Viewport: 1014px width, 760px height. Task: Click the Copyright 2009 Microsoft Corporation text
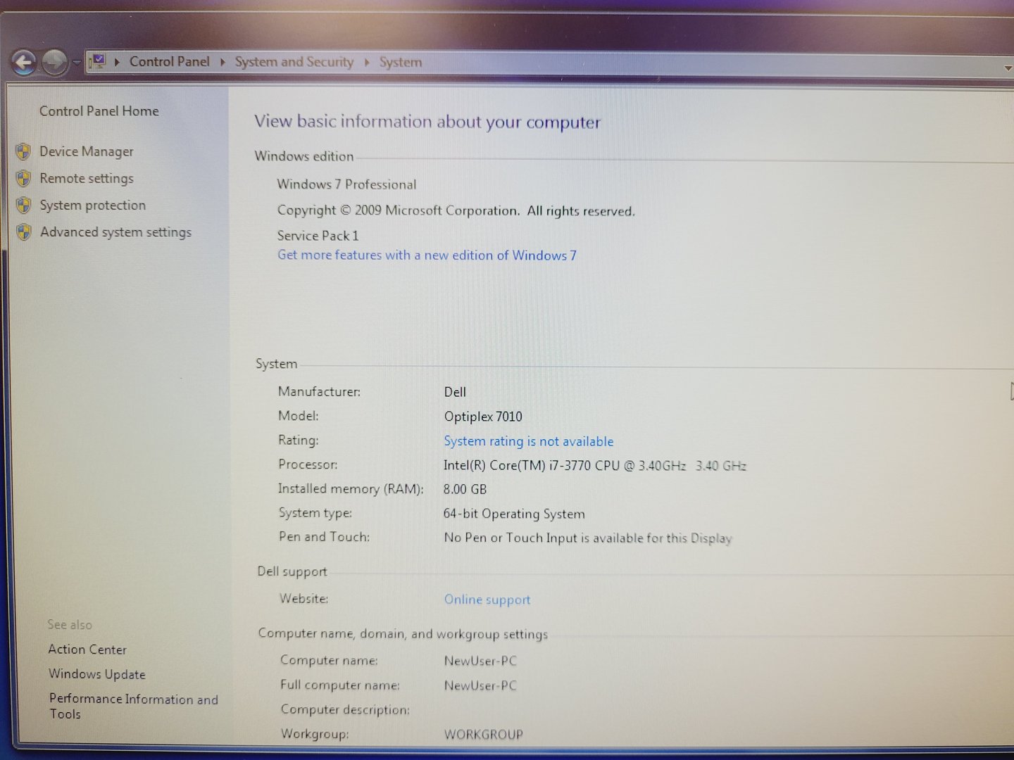tap(456, 210)
